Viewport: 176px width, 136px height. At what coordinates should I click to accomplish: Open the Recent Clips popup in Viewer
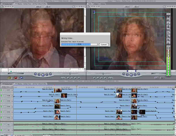pyautogui.click(x=157, y=78)
